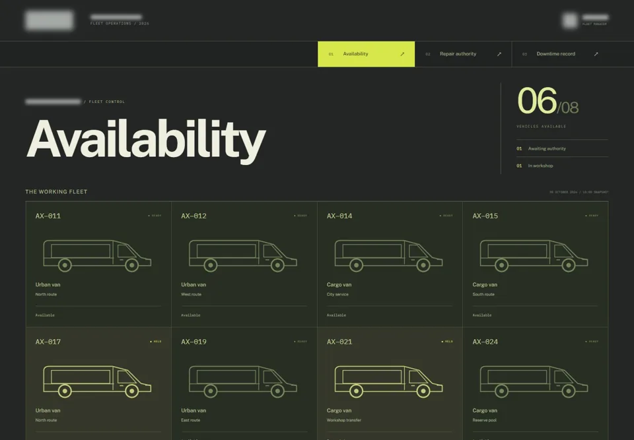Open the fleet manager profile avatar
The height and width of the screenshot is (440, 634).
(x=570, y=20)
